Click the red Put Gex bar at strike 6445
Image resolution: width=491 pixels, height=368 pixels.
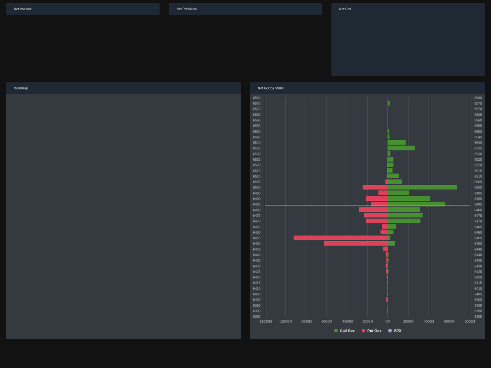coord(385,249)
